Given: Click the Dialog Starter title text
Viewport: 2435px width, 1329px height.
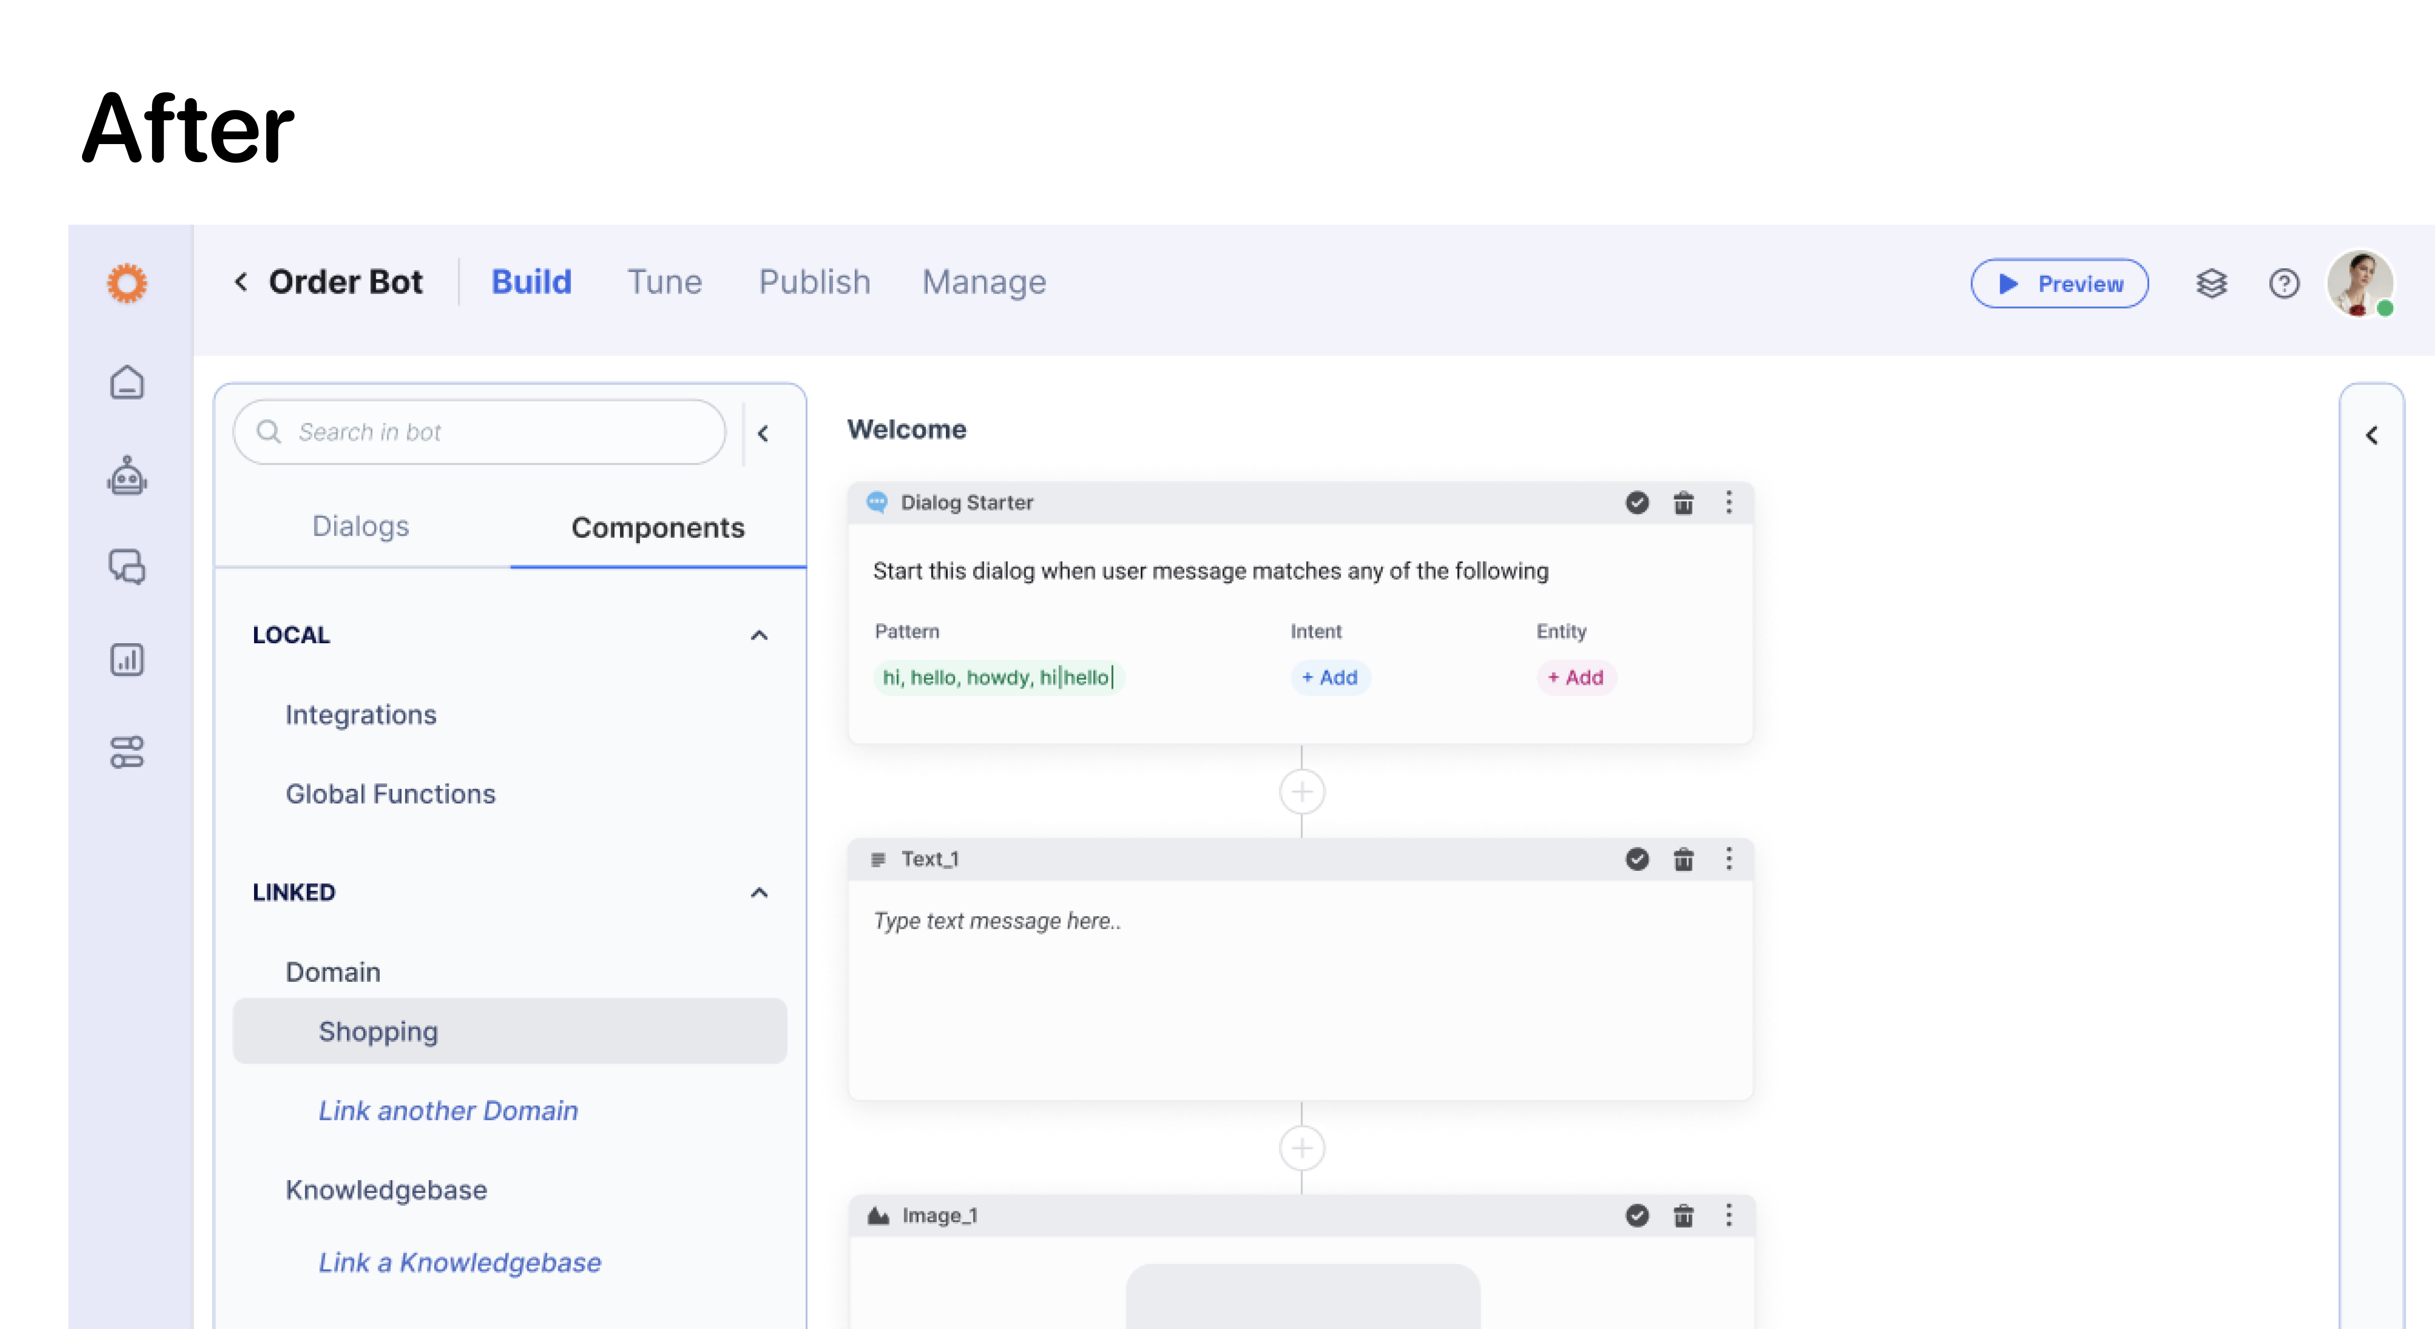Looking at the screenshot, I should coord(967,503).
